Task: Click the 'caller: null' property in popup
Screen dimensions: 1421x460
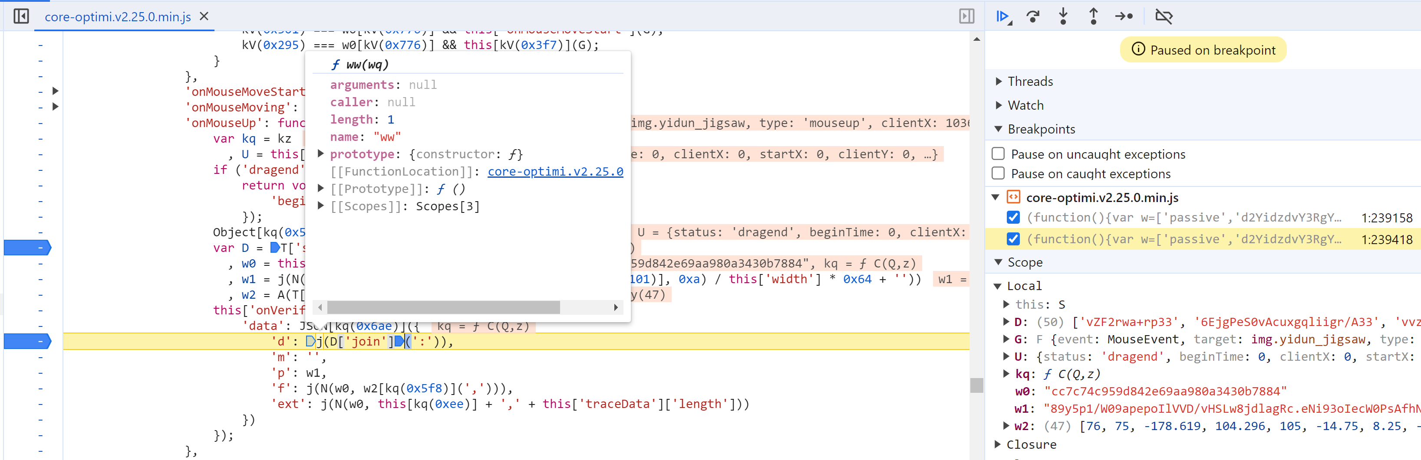Action: click(373, 102)
